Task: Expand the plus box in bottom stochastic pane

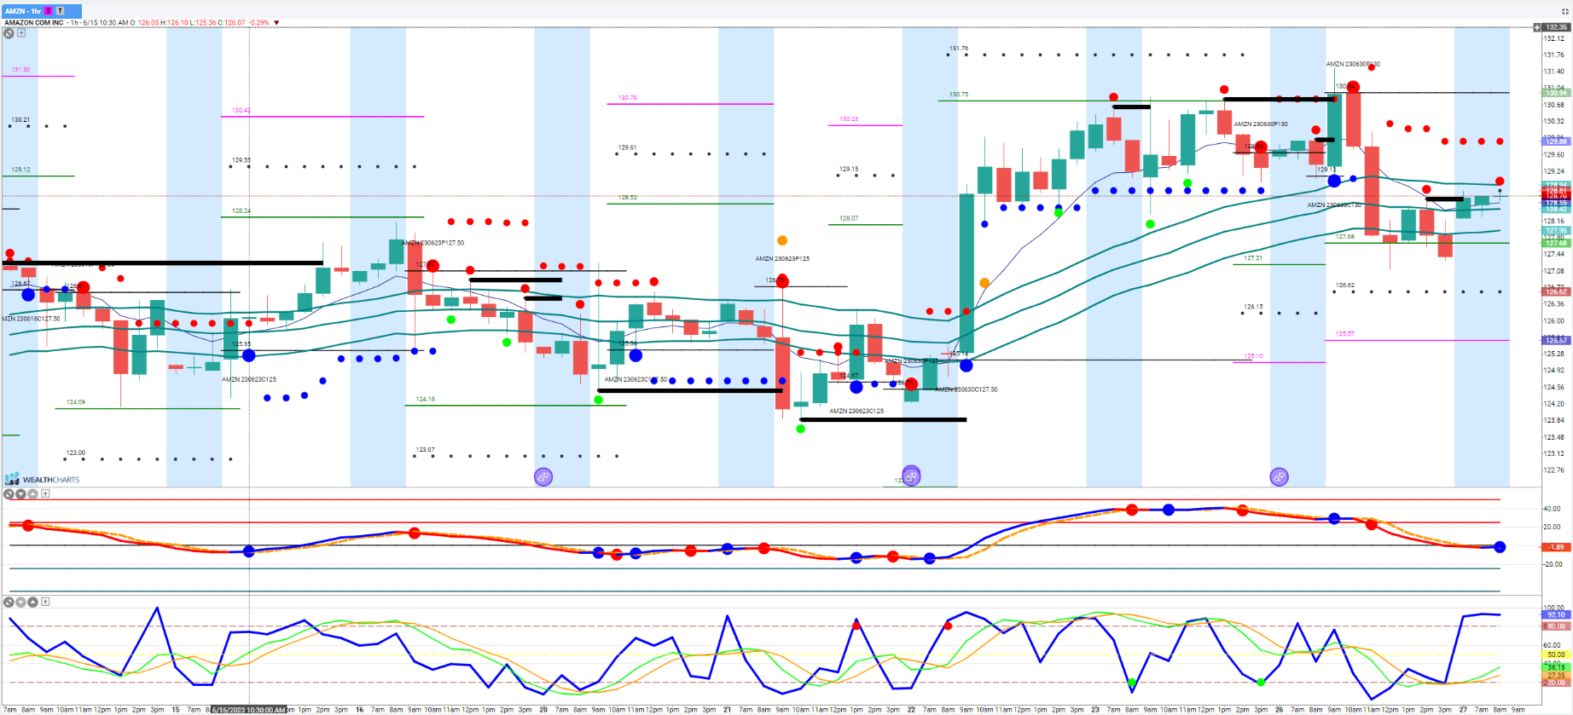Action: click(45, 603)
